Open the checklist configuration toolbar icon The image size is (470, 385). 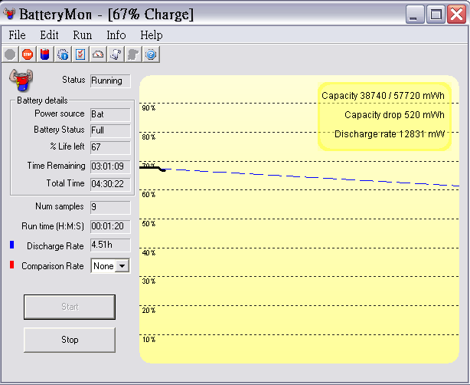[80, 54]
